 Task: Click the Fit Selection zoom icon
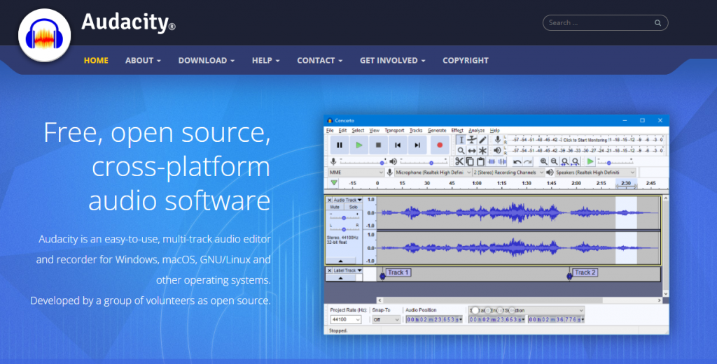tap(565, 161)
